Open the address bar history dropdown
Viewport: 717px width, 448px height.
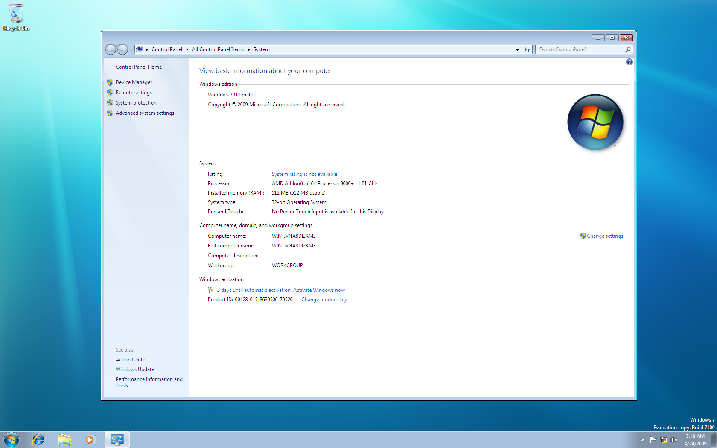[517, 49]
